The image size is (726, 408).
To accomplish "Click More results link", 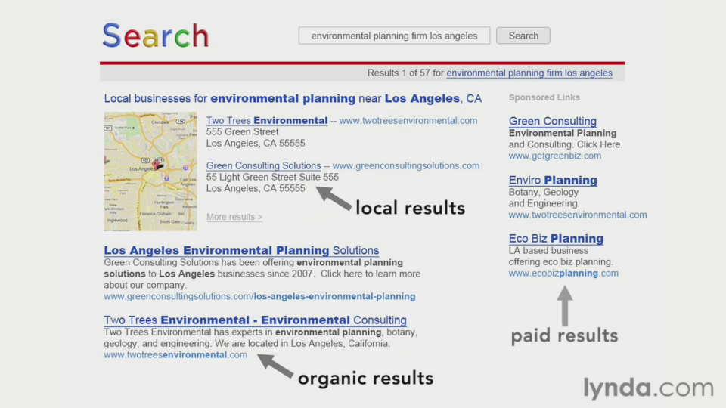I will pos(234,217).
